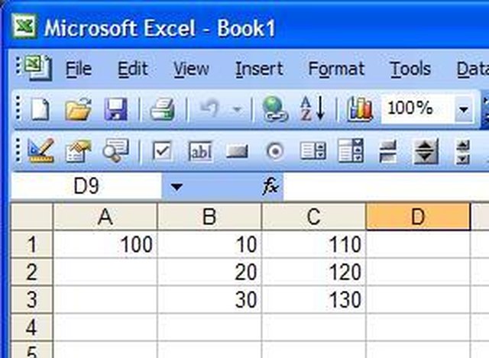Viewport: 489px width, 358px height.
Task: Open the Tools menu
Action: click(410, 69)
